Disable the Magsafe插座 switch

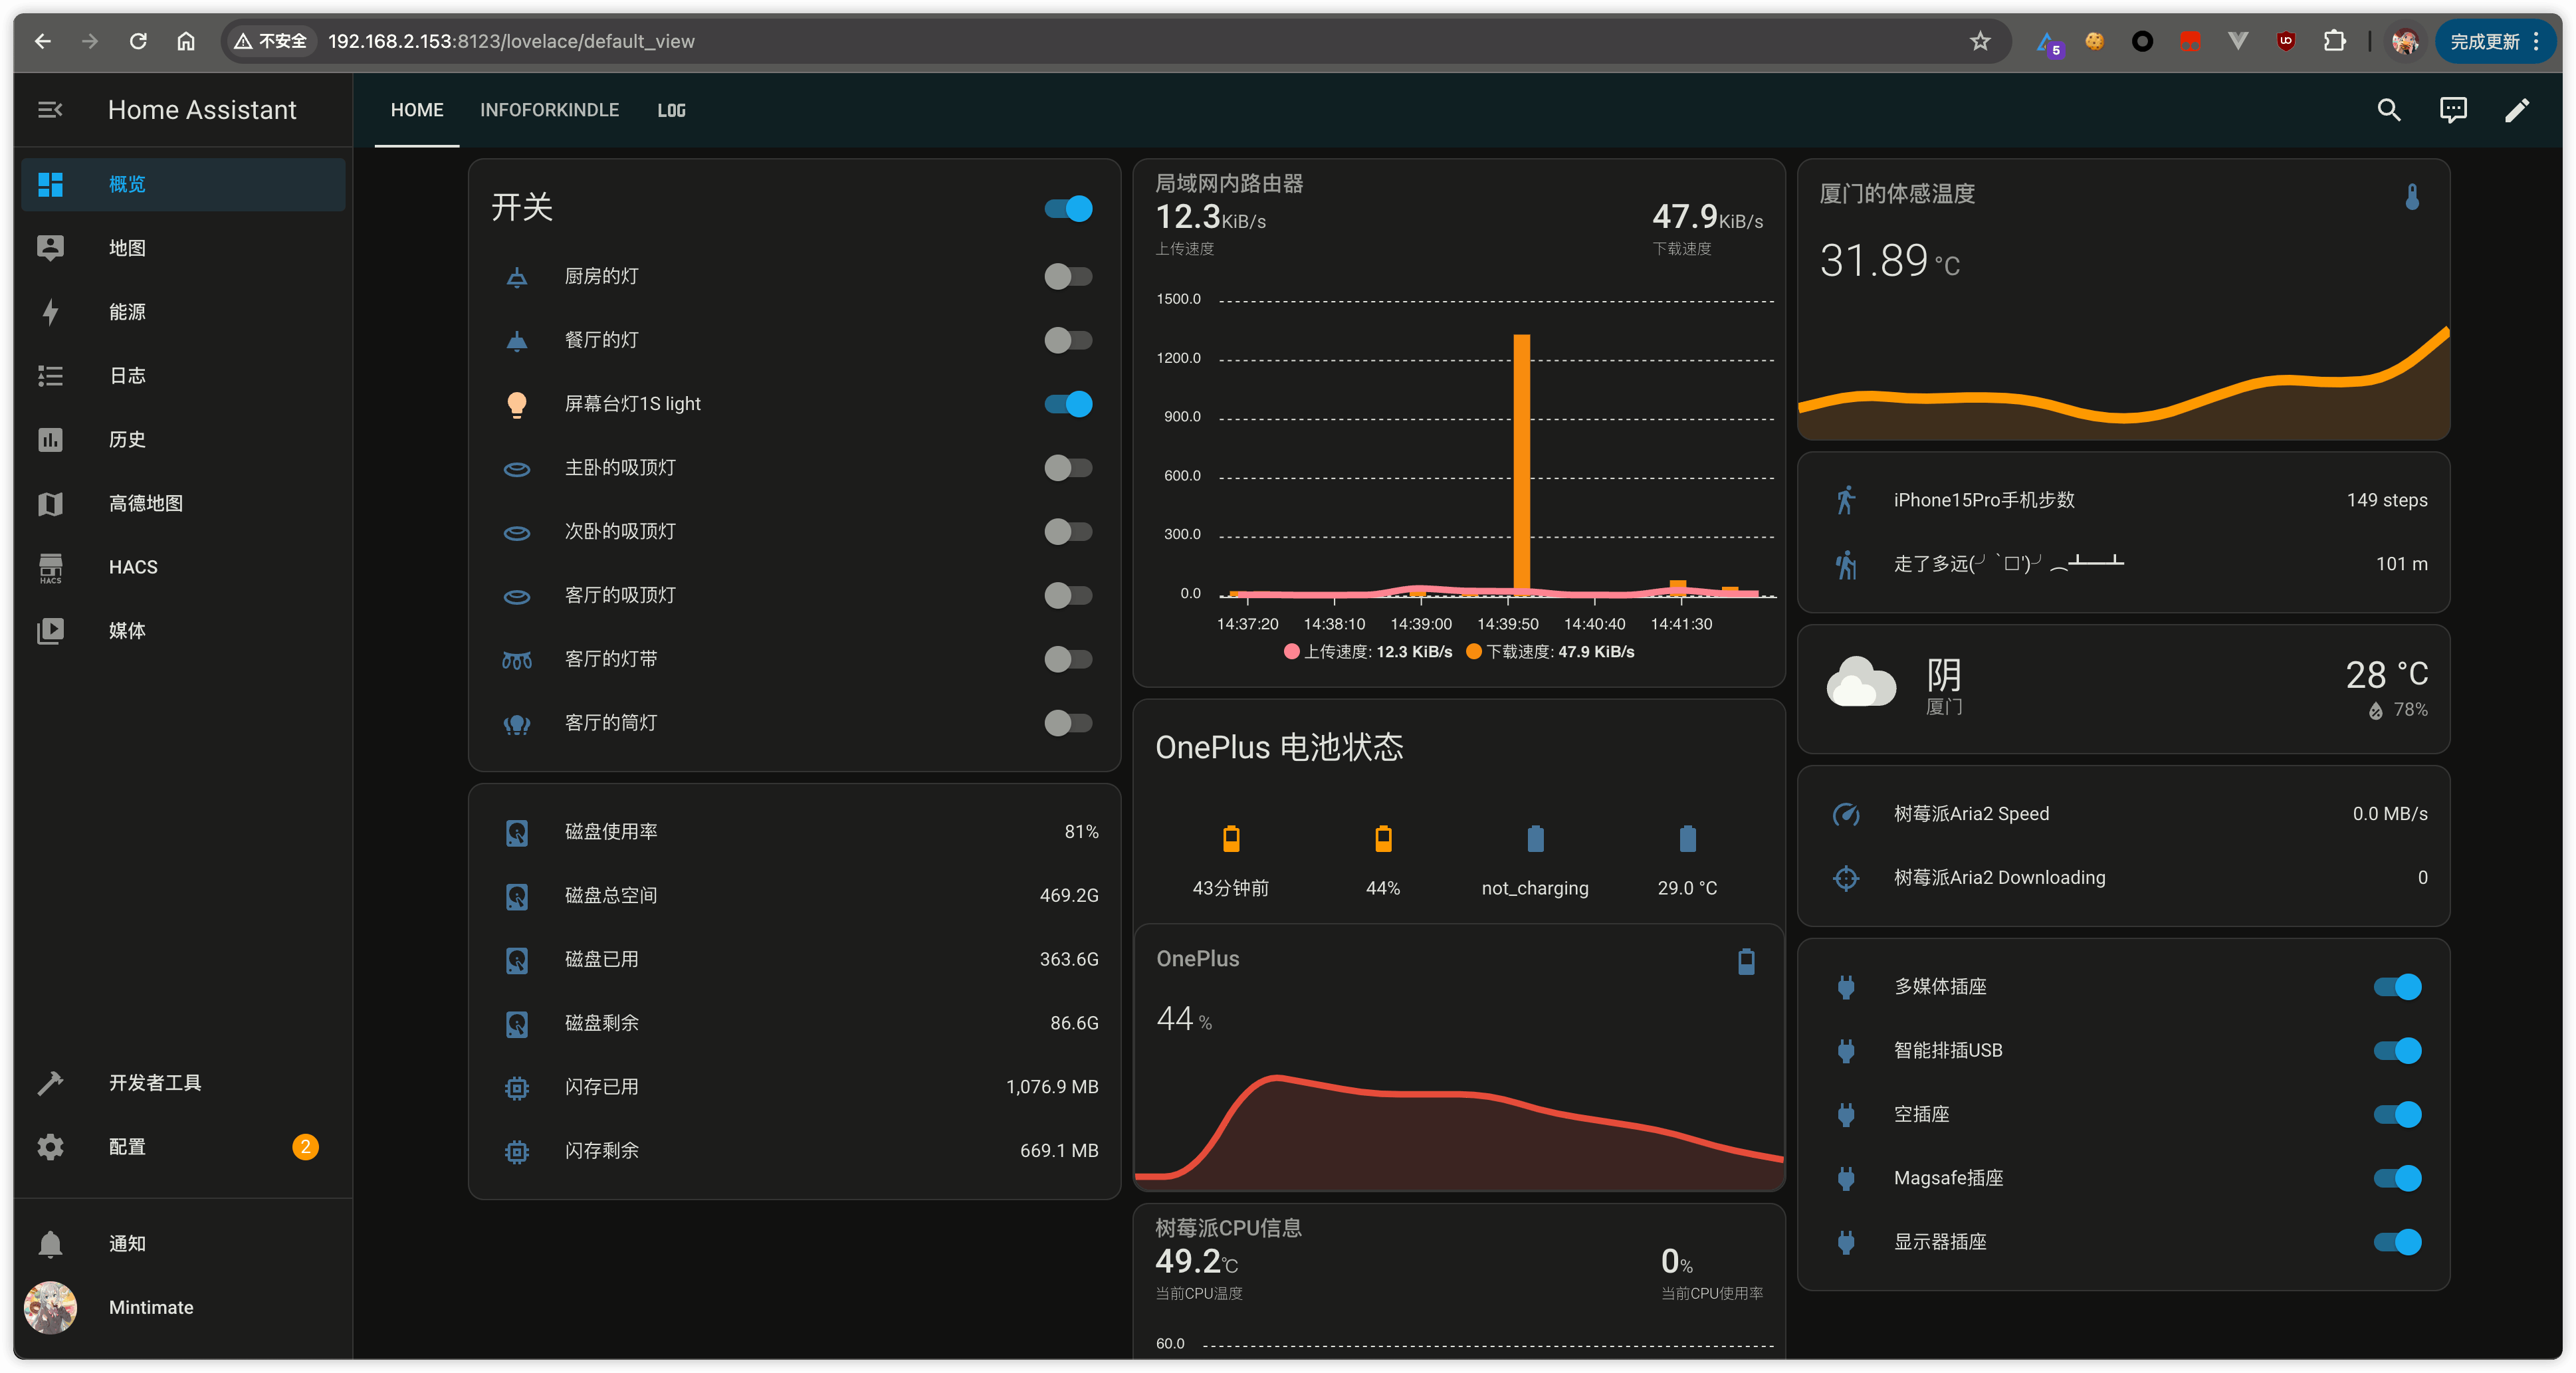[2396, 1178]
